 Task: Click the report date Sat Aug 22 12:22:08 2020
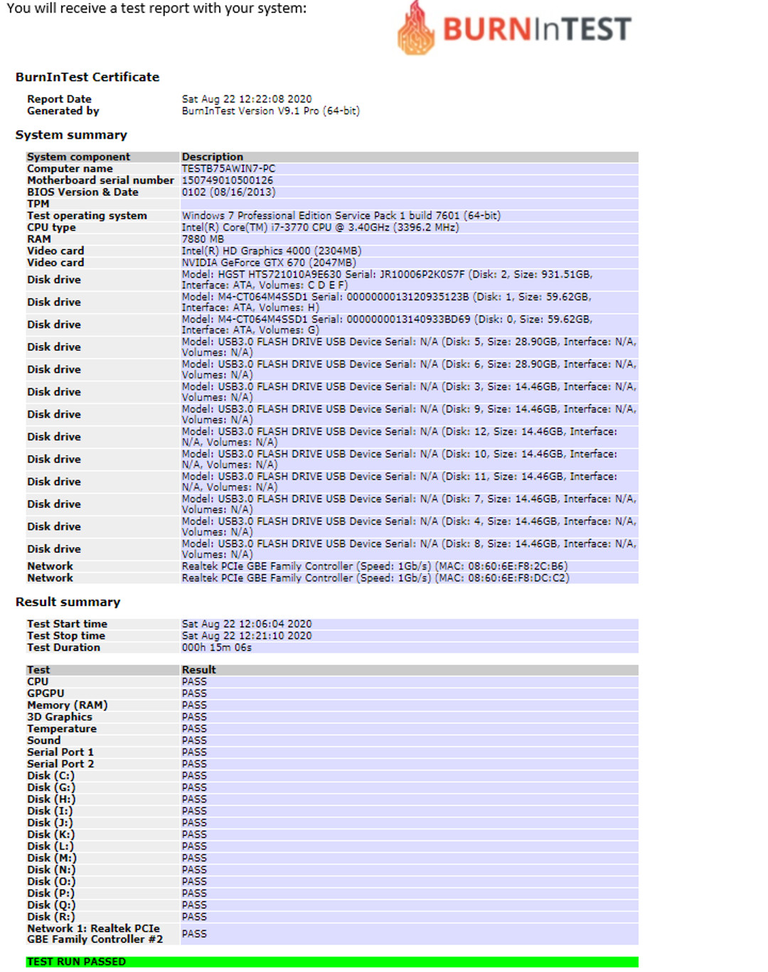(247, 99)
